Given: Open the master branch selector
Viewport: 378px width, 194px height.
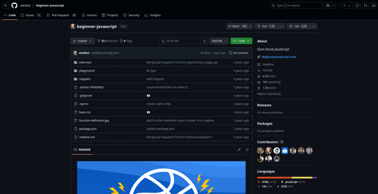Looking at the screenshot, I should tap(82, 41).
